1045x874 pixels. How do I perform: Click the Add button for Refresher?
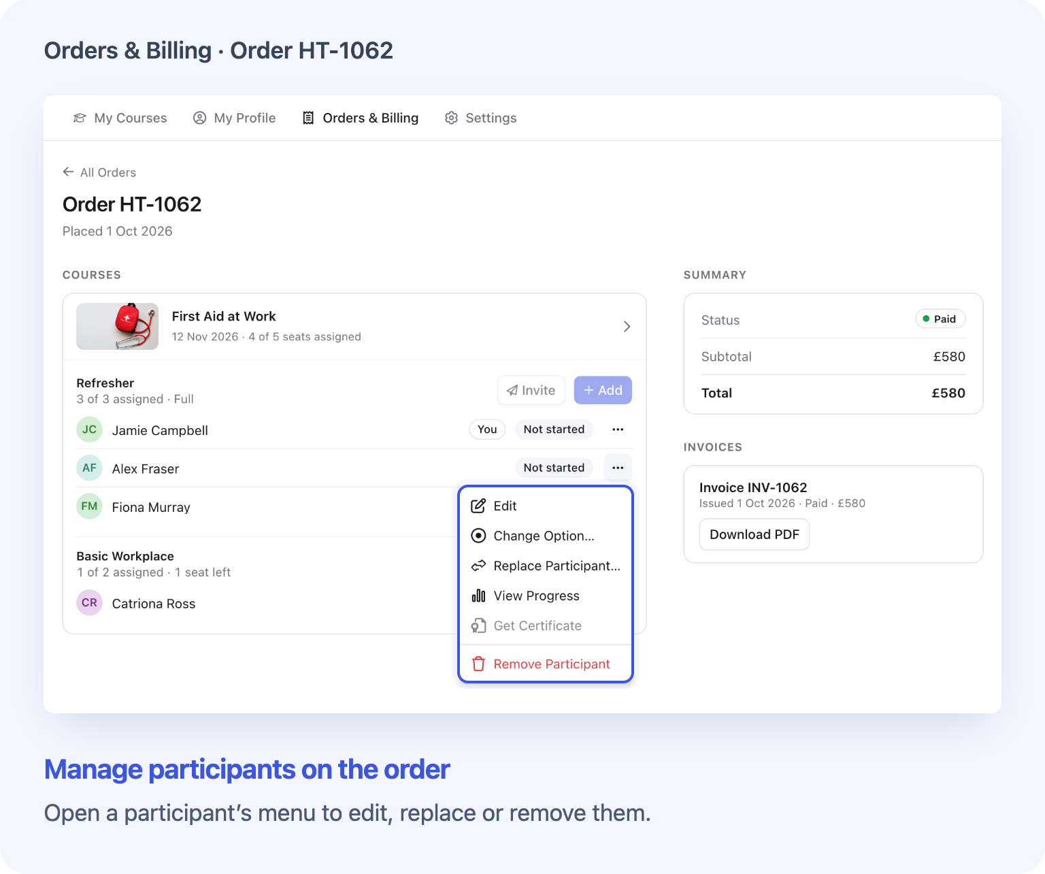(x=603, y=390)
